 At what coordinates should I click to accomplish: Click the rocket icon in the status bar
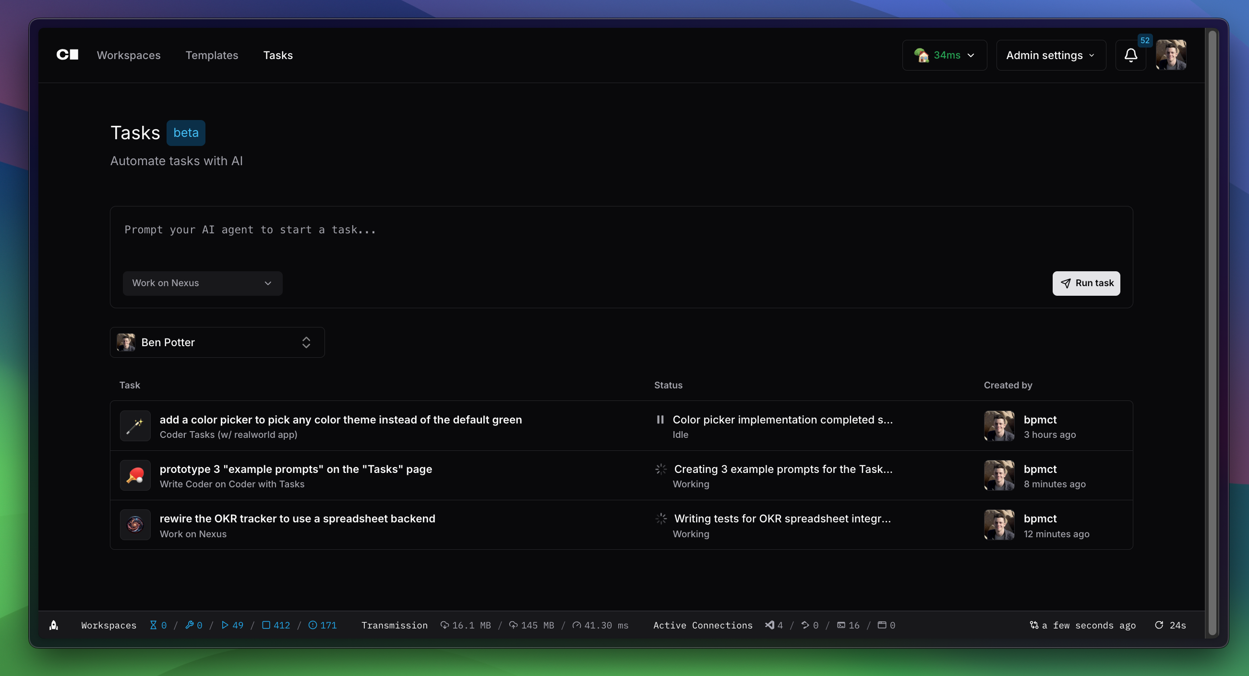53,625
